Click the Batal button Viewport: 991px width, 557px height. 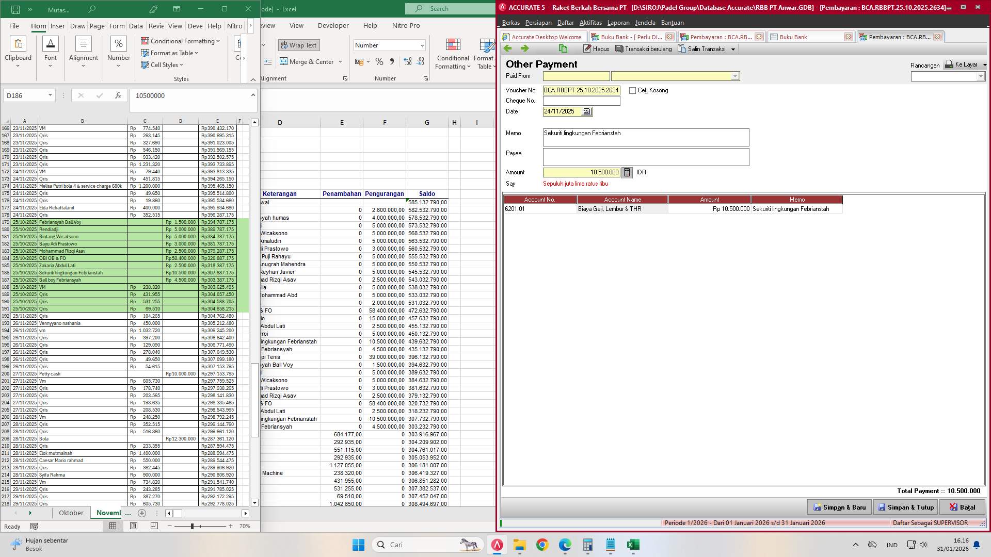[x=963, y=507]
